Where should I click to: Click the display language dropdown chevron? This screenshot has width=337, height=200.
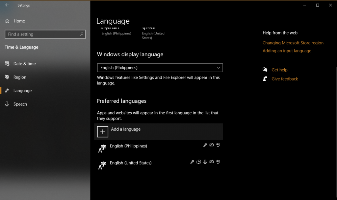click(x=219, y=68)
